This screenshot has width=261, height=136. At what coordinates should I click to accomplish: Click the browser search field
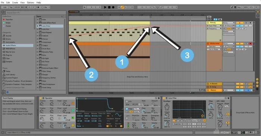pos(36,12)
